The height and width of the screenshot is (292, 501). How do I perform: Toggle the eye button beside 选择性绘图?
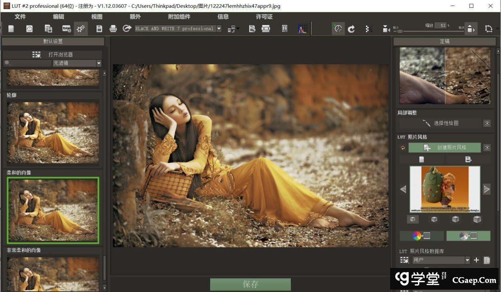click(x=487, y=123)
